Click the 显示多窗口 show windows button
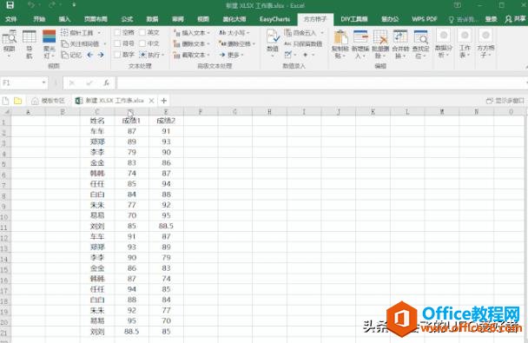Screen dimensions: 528x343 click(505, 101)
